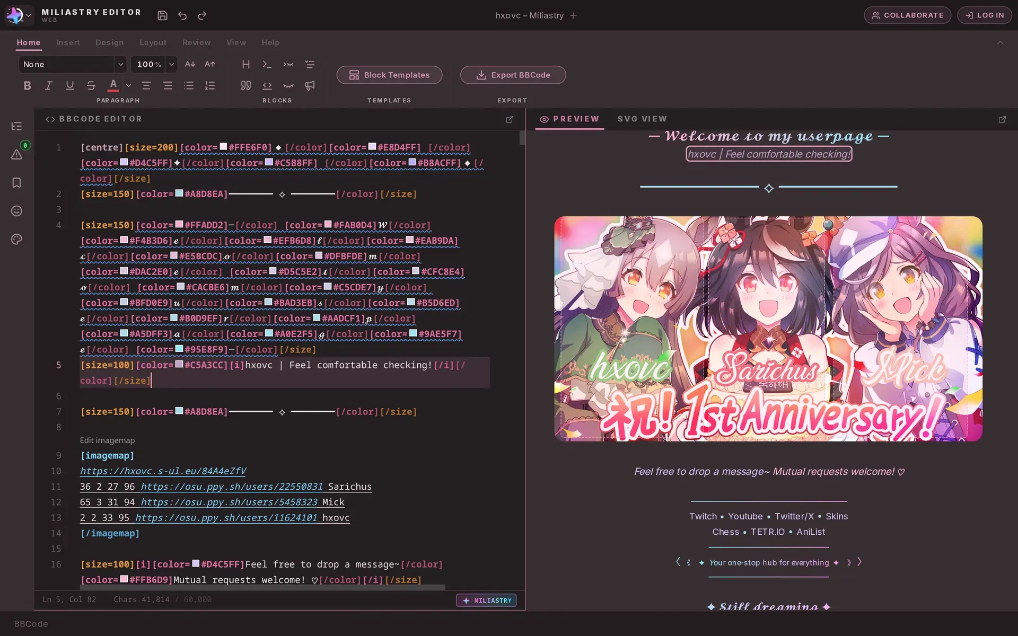Switch to the View ribbon tab
The image size is (1018, 636).
(x=236, y=42)
